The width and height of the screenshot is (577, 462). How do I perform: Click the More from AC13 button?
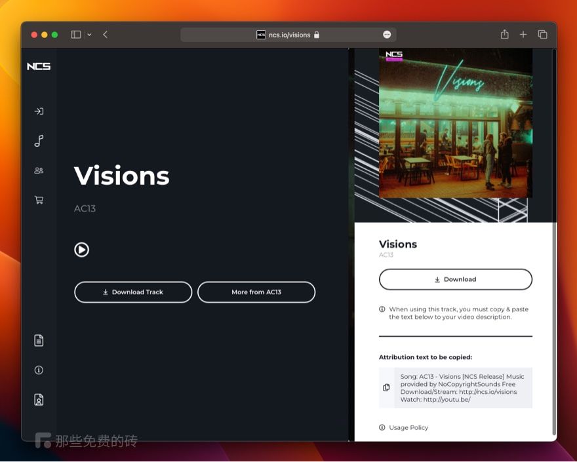(x=256, y=292)
